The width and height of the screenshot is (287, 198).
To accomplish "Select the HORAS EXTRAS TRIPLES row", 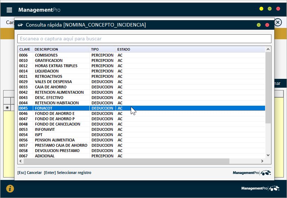I will click(x=141, y=66).
